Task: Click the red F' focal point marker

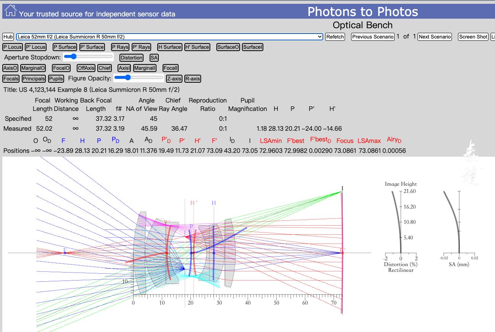Action: [342, 253]
